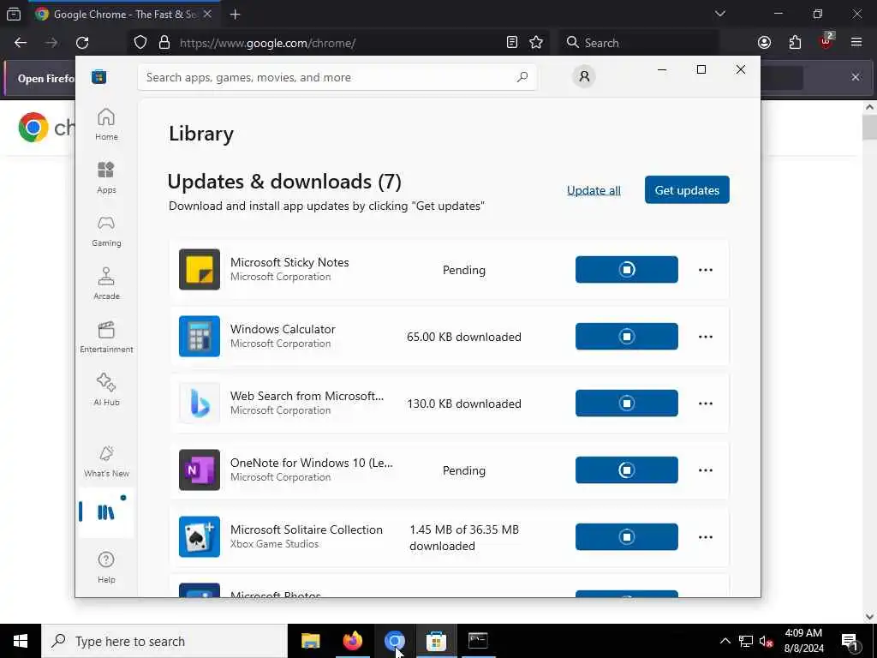Click the magnifier in Store search box
This screenshot has width=877, height=658.
522,77
